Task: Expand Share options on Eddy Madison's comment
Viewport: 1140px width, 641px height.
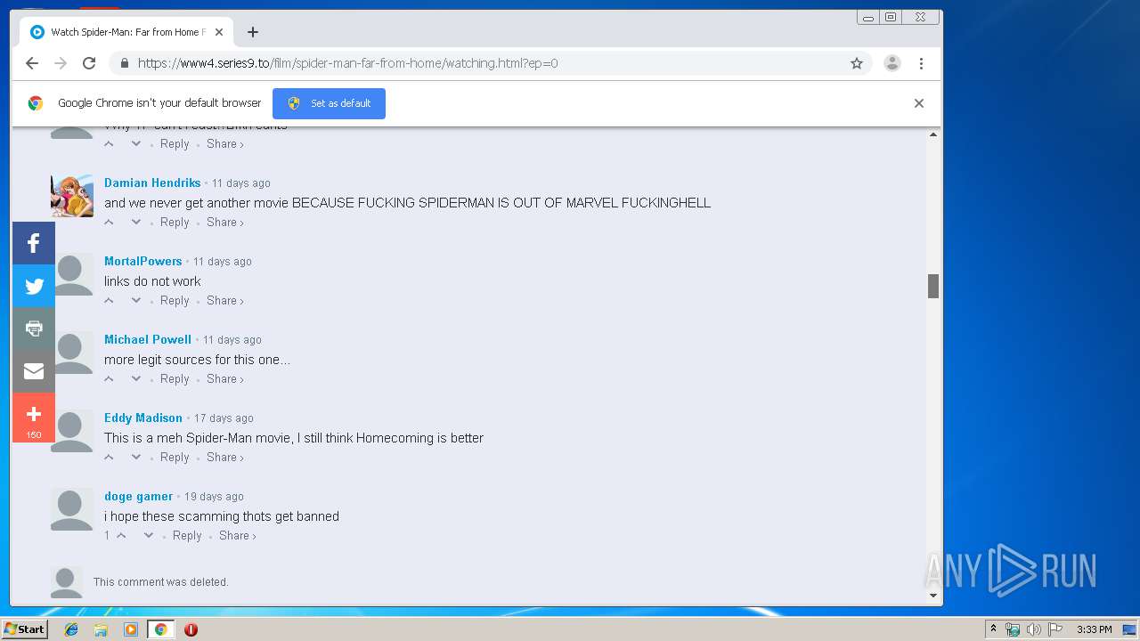Action: click(225, 457)
